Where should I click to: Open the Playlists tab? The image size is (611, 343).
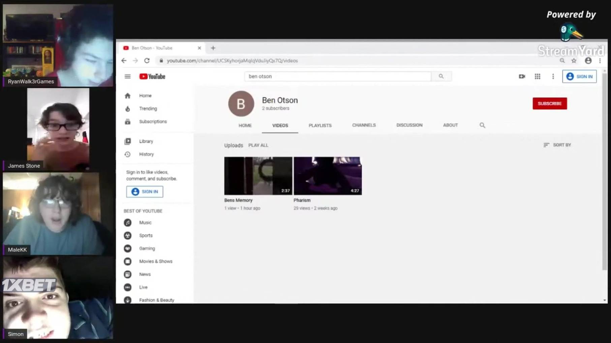(x=320, y=125)
